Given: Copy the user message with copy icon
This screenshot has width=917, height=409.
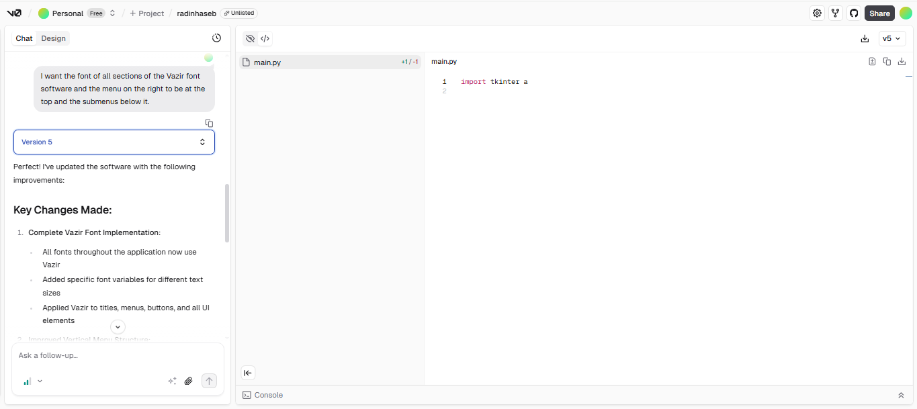Looking at the screenshot, I should pyautogui.click(x=209, y=123).
